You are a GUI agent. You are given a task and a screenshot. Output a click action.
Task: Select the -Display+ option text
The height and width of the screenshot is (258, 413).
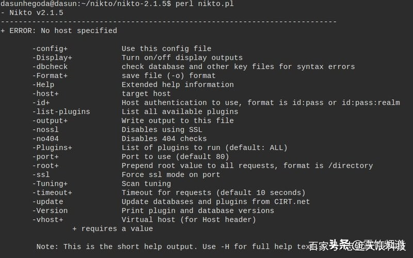[x=52, y=58]
